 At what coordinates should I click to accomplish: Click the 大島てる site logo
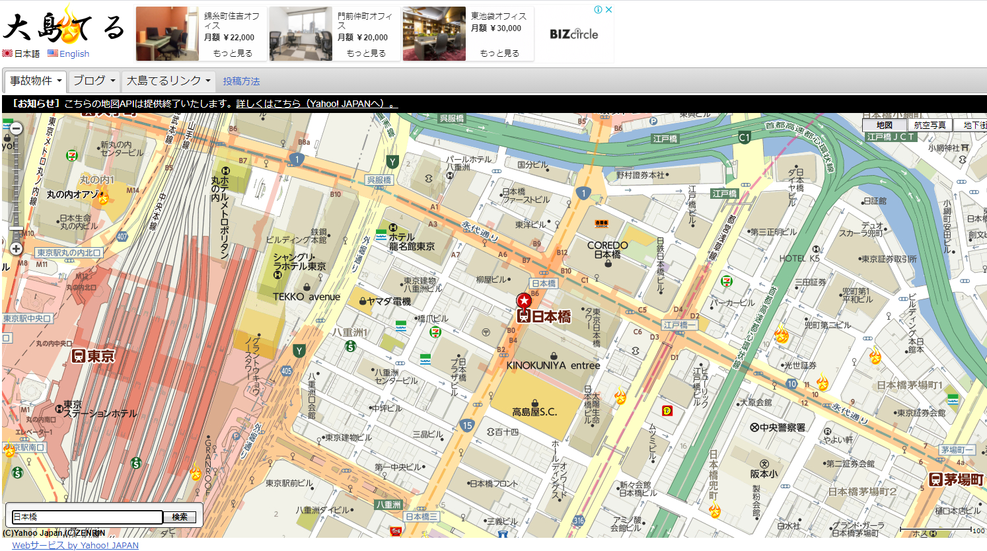tap(63, 26)
